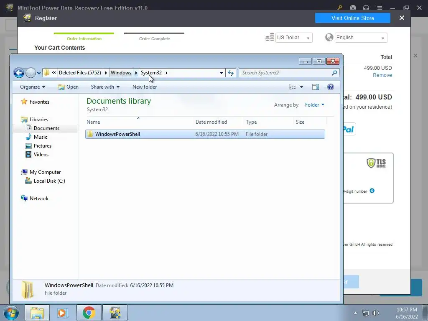
Task: Go back with the Explorer back arrow
Action: click(19, 73)
